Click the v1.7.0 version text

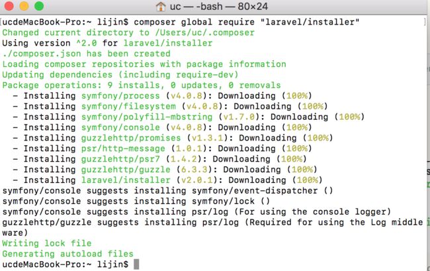(239, 117)
